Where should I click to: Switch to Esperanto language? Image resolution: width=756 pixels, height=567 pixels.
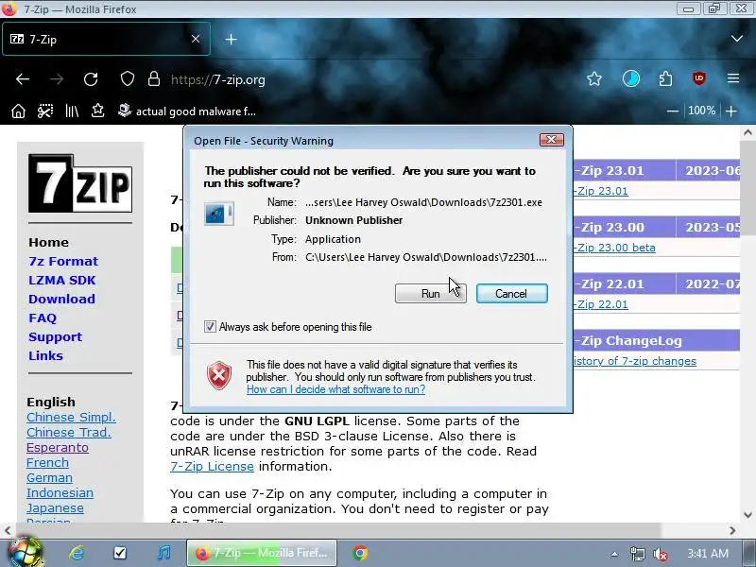pyautogui.click(x=58, y=447)
